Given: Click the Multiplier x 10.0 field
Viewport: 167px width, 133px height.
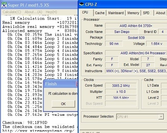Looking at the screenshot, I should (x=121, y=92).
